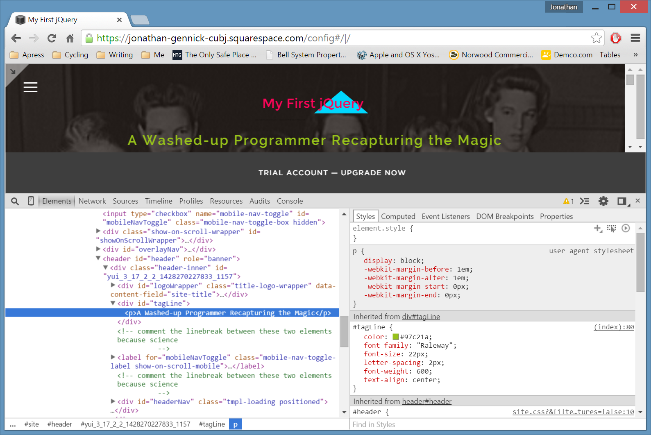The width and height of the screenshot is (651, 435).
Task: Open the (index):80 source link
Action: pyautogui.click(x=614, y=327)
